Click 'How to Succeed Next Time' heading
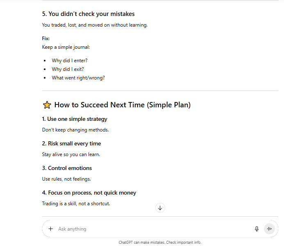This screenshot has width=284, height=247. 122,105
